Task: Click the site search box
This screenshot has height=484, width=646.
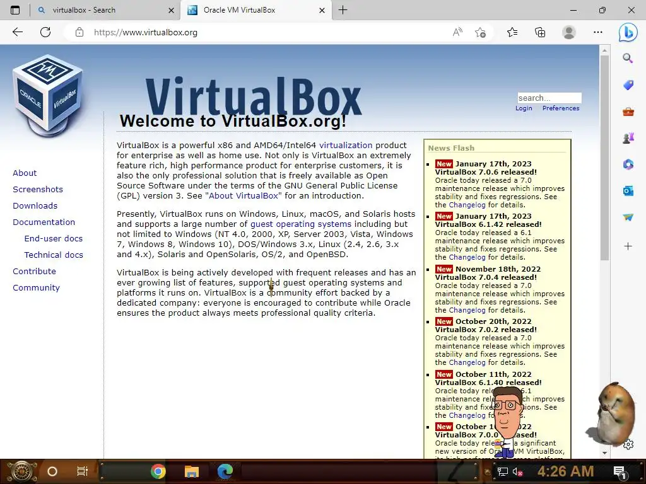Action: [549, 98]
